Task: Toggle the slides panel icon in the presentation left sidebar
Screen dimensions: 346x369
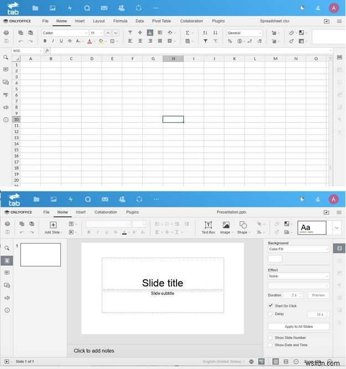Action: pyautogui.click(x=7, y=260)
